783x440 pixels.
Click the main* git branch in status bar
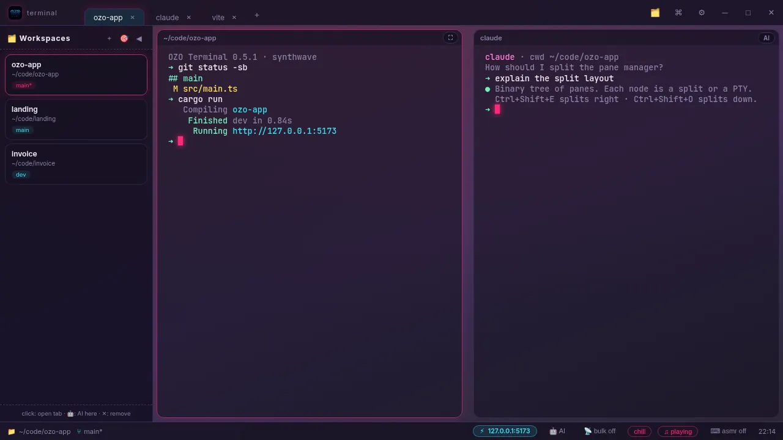point(89,431)
